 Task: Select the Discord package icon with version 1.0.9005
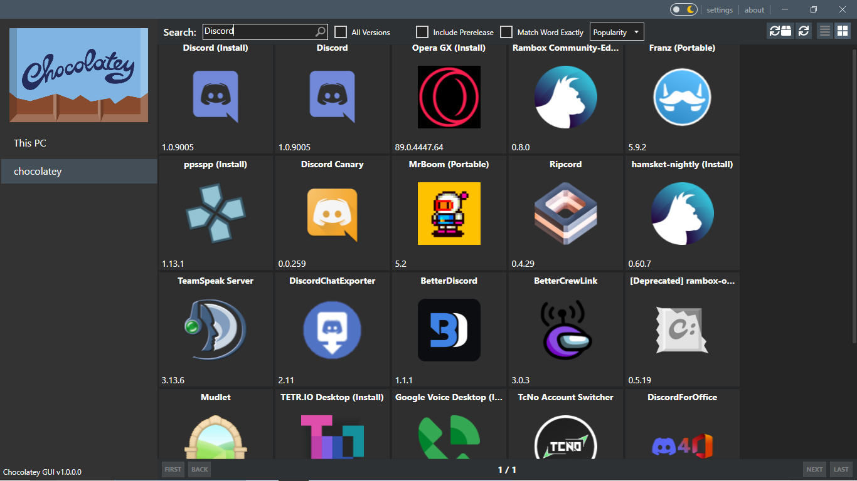[332, 97]
